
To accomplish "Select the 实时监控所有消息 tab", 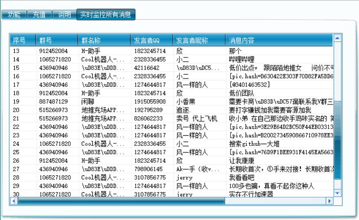I will 106,15.
